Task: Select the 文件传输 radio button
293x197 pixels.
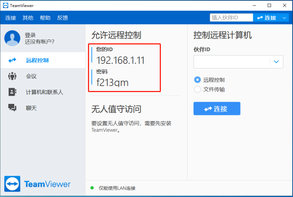Action: (x=197, y=90)
